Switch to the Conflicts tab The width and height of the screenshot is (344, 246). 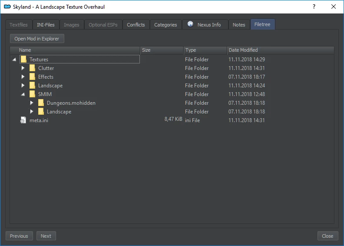(136, 25)
